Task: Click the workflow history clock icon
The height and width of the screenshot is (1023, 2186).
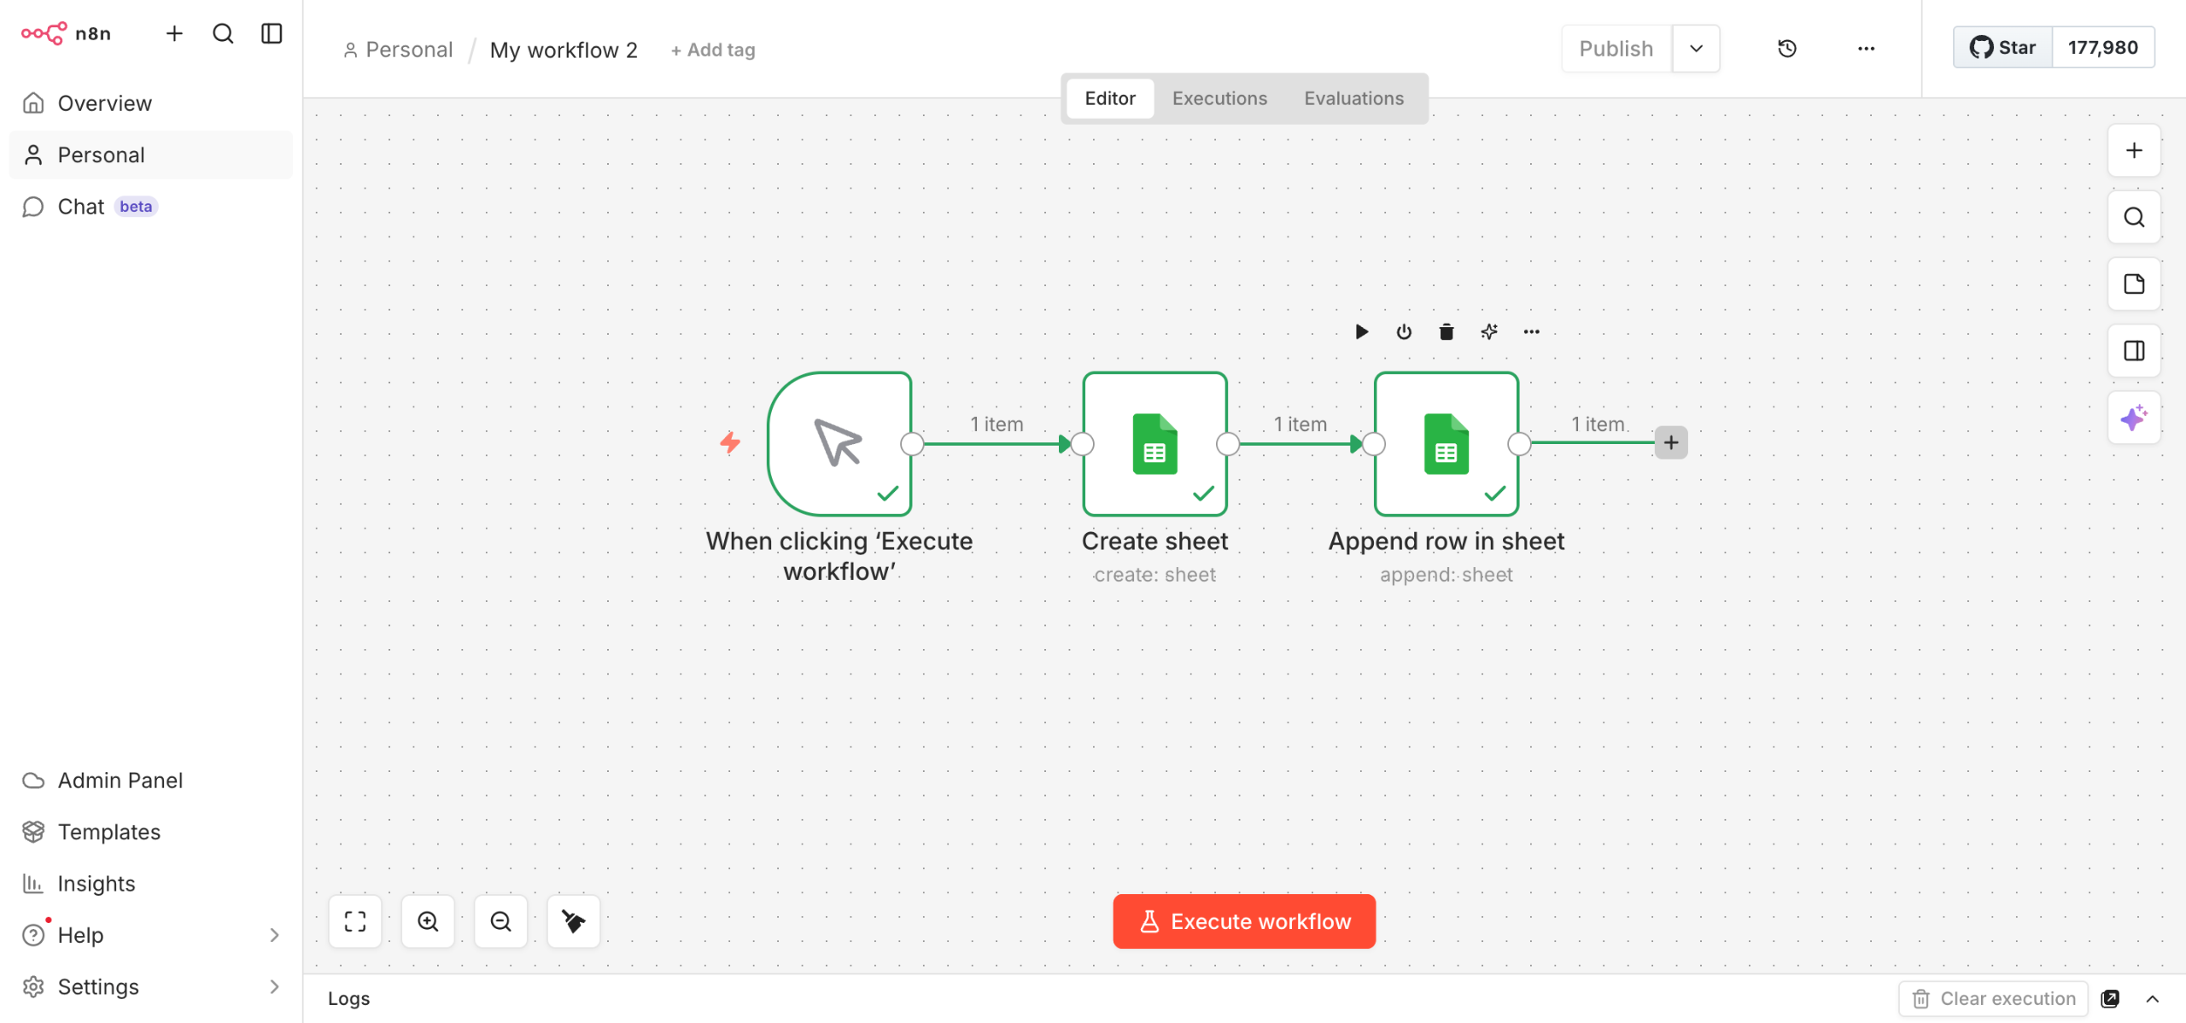Action: point(1786,49)
